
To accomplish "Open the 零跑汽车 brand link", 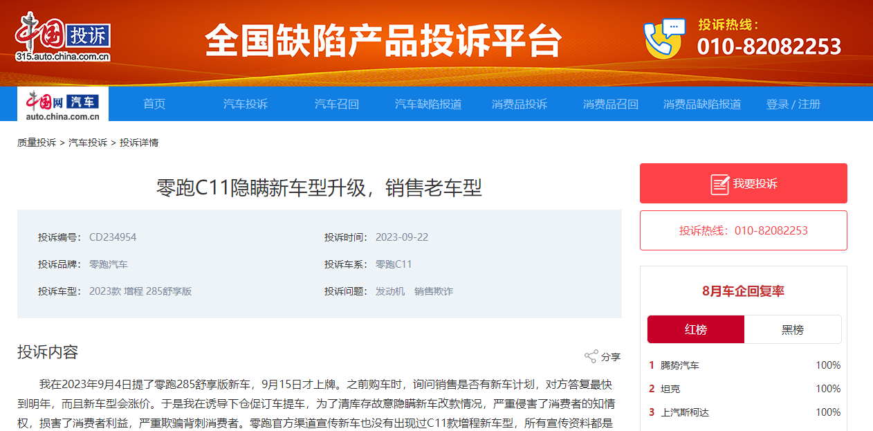I will [109, 264].
